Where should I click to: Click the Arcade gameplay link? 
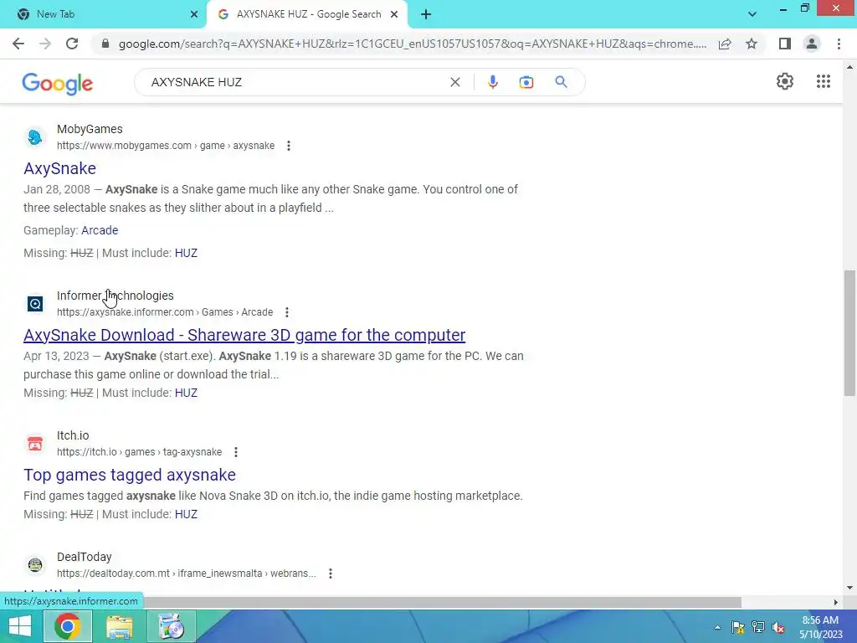[x=100, y=230]
